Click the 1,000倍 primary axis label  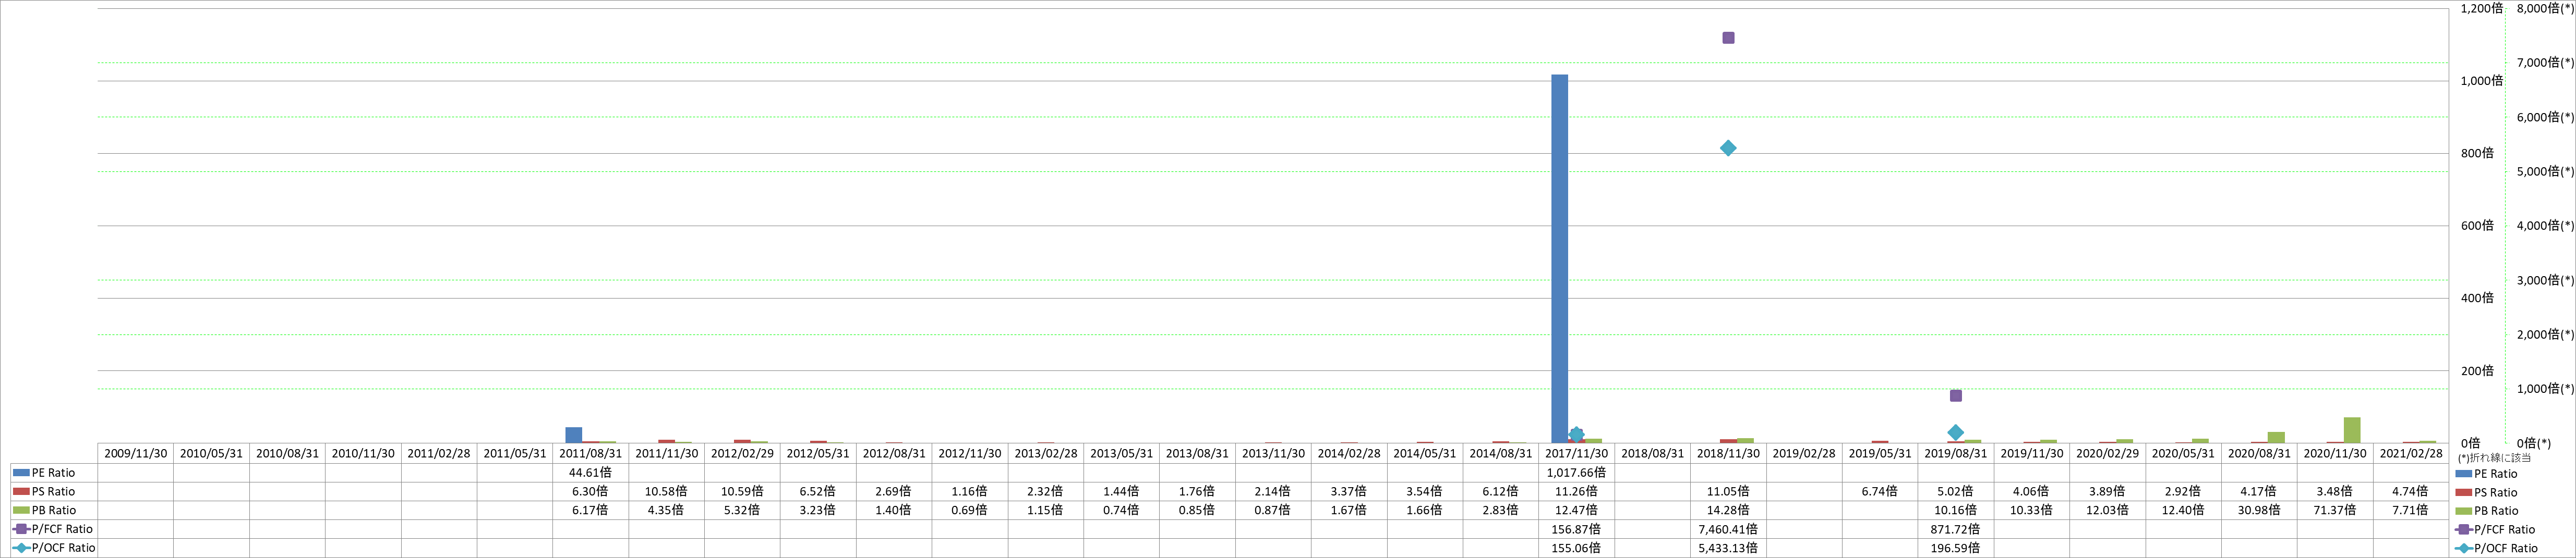[x=2481, y=81]
